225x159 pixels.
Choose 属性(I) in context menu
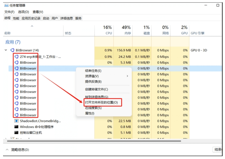coord(90,113)
